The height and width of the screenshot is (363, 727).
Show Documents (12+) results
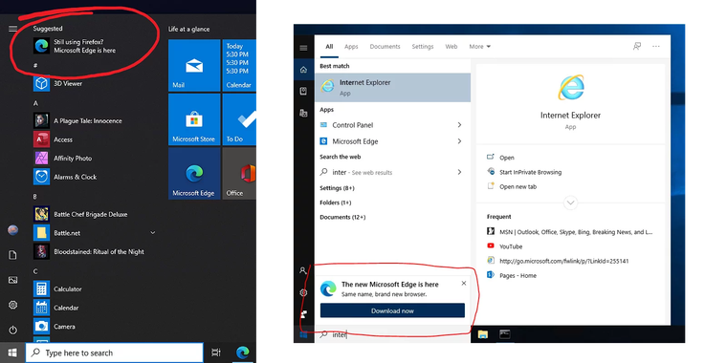tap(342, 217)
